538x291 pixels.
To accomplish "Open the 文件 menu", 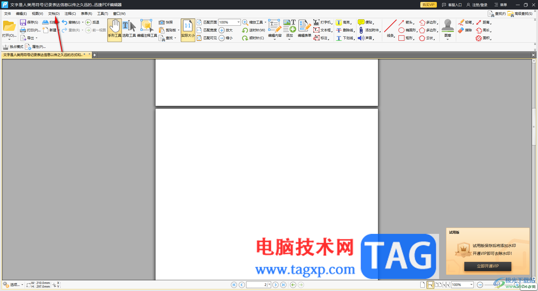I will 8,14.
